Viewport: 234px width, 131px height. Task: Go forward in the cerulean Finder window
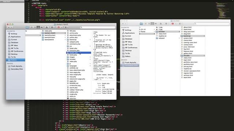pos(126,24)
